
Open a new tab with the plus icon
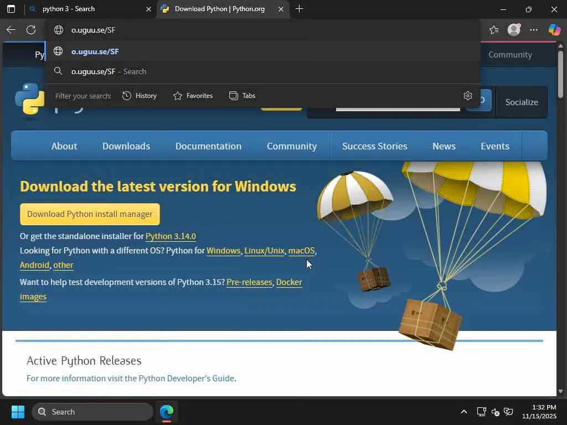(x=299, y=9)
